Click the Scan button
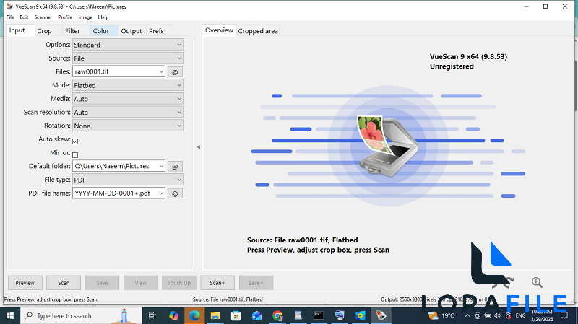This screenshot has width=578, height=324. (x=64, y=283)
